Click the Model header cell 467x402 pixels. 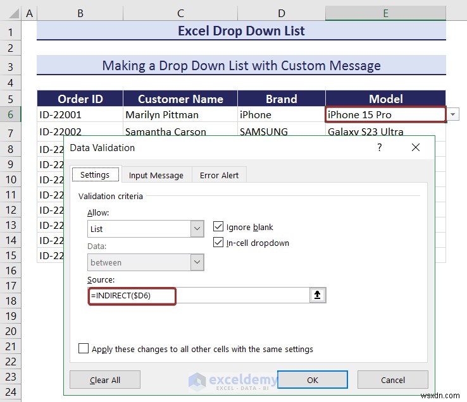pyautogui.click(x=385, y=99)
